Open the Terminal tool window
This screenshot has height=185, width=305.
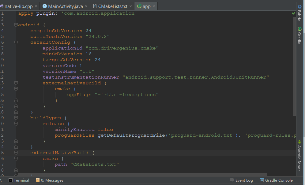click(x=19, y=180)
